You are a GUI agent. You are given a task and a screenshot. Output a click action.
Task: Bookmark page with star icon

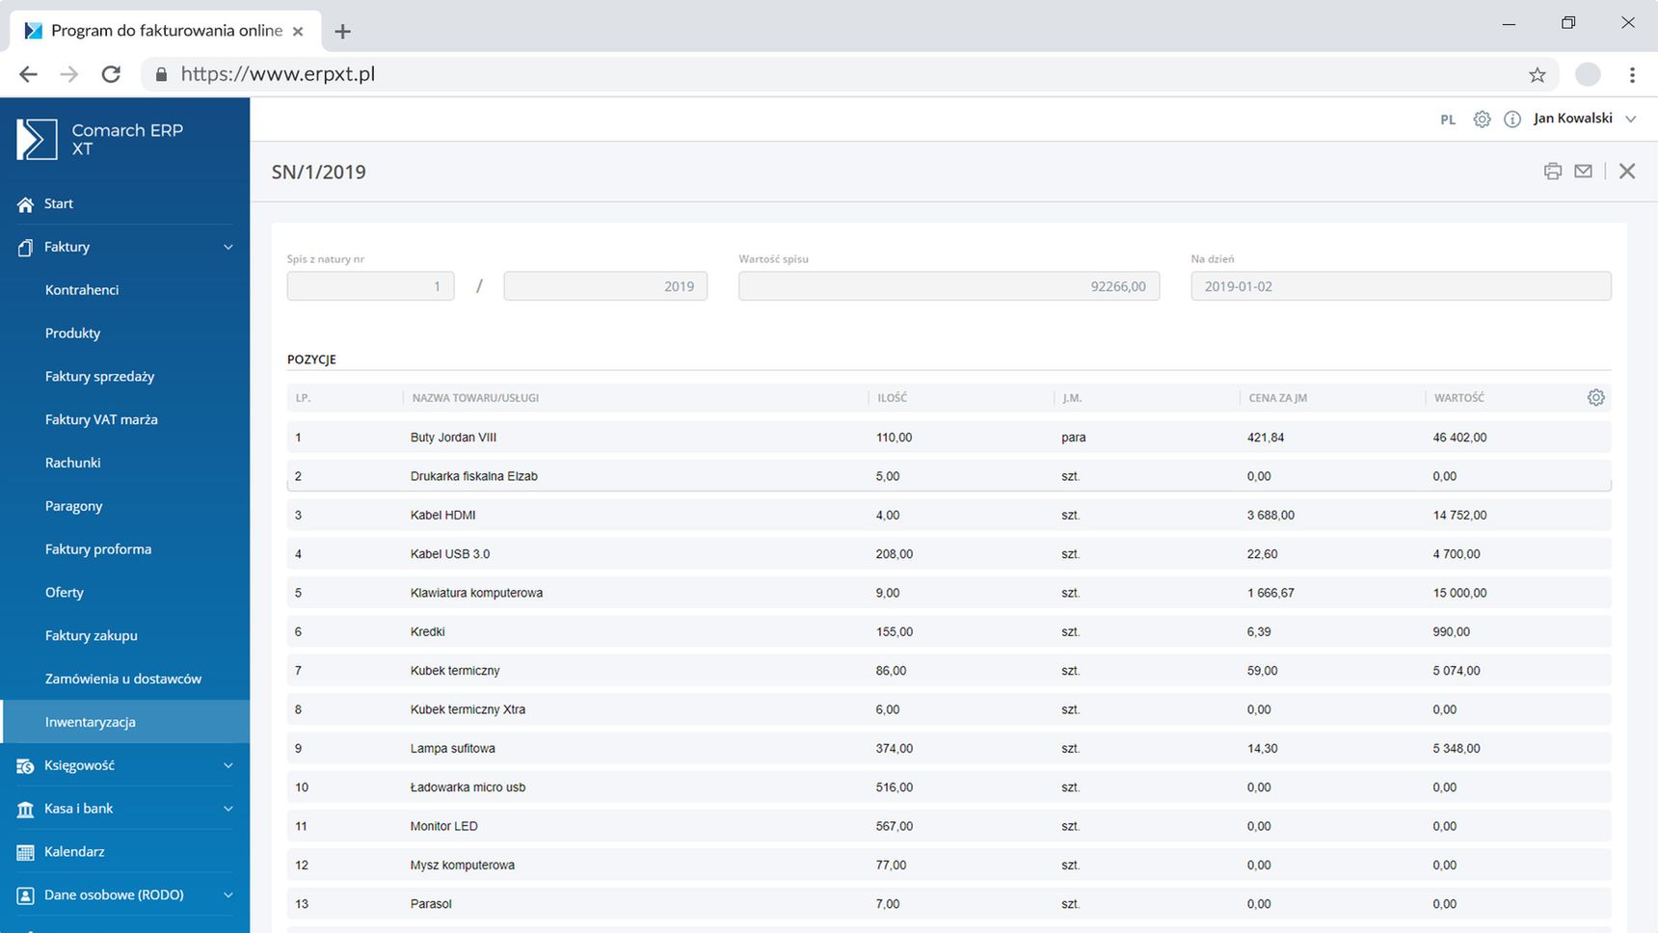pyautogui.click(x=1538, y=74)
